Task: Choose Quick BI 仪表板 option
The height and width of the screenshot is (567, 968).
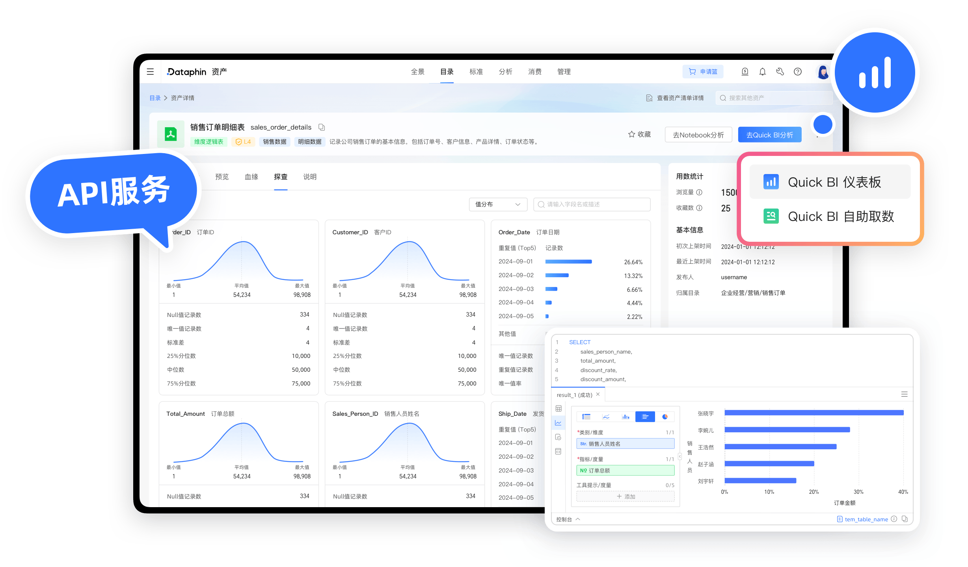Action: click(x=830, y=182)
